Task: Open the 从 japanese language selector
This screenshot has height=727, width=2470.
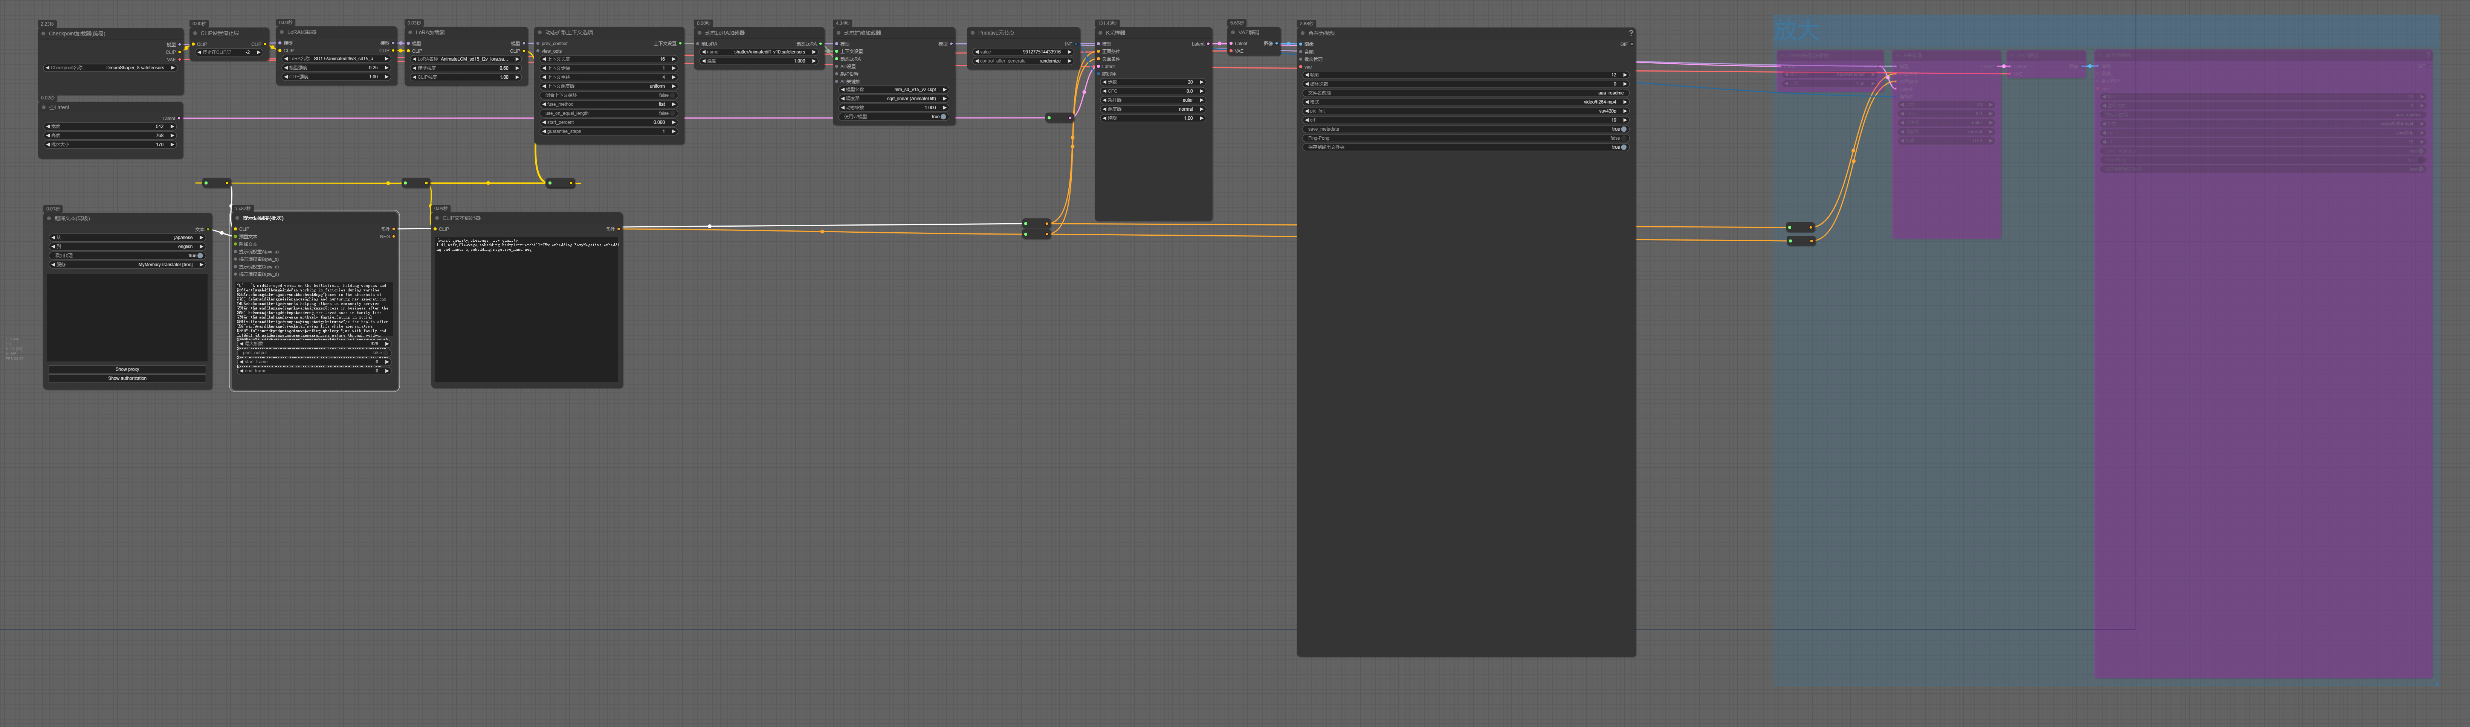Action: 128,238
